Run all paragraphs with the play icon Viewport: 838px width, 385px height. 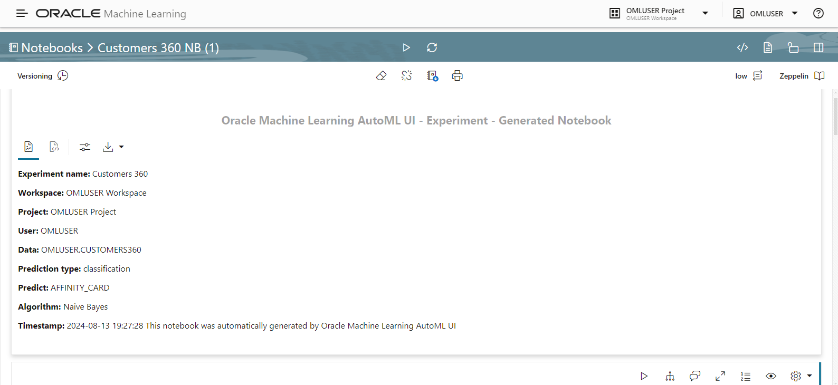pyautogui.click(x=406, y=47)
